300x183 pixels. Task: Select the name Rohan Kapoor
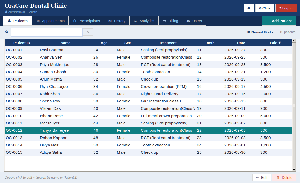[53, 138]
